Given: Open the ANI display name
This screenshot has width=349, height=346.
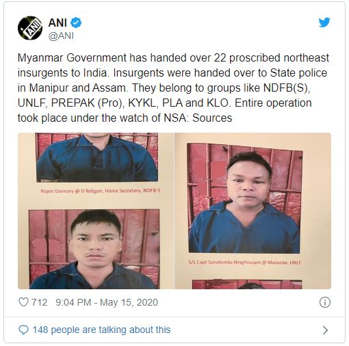Looking at the screenshot, I should tap(57, 23).
